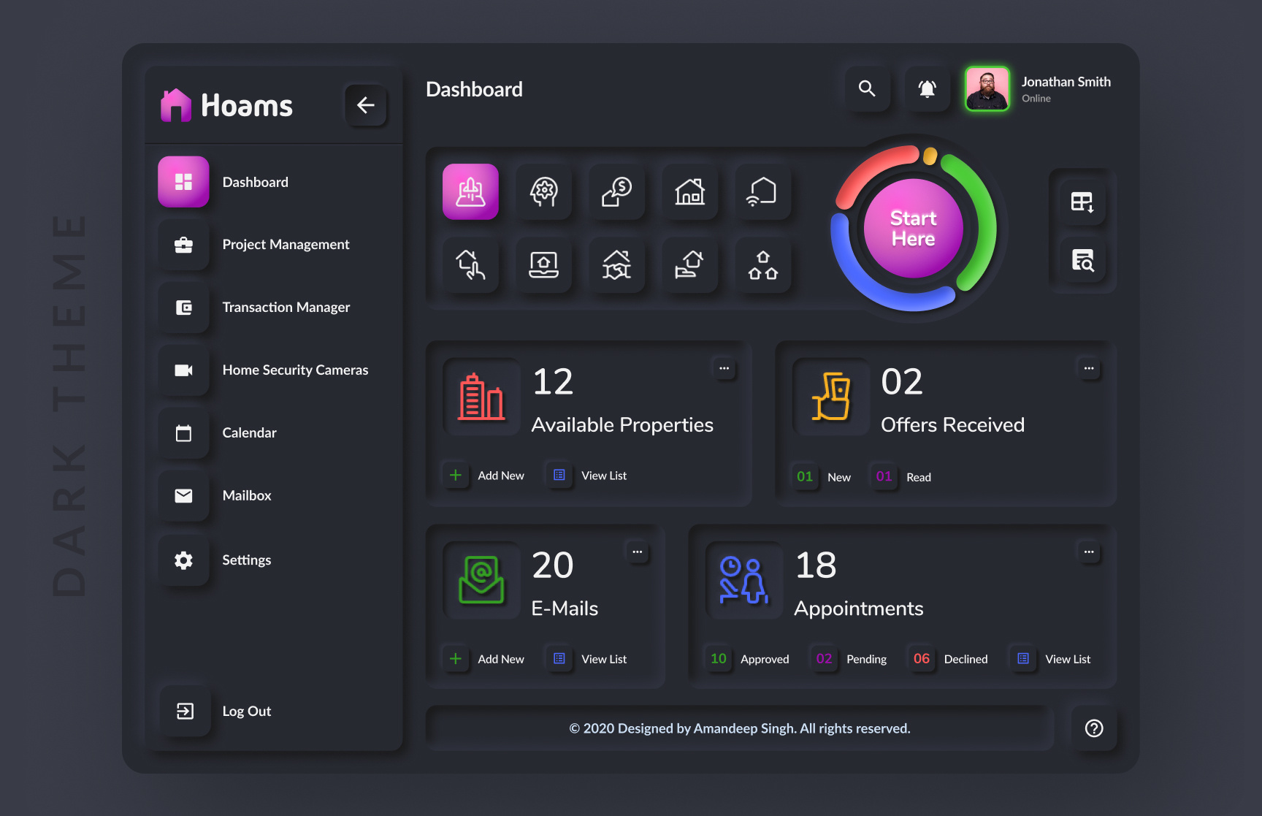
Task: Select Transaction Manager in the sidebar
Action: [x=286, y=307]
